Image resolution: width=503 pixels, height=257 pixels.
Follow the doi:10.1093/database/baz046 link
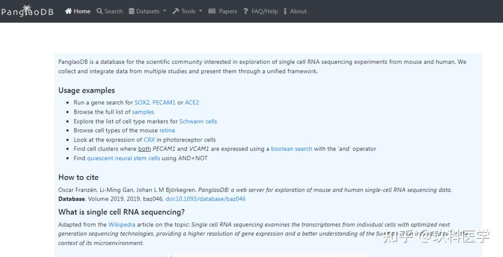click(x=205, y=199)
